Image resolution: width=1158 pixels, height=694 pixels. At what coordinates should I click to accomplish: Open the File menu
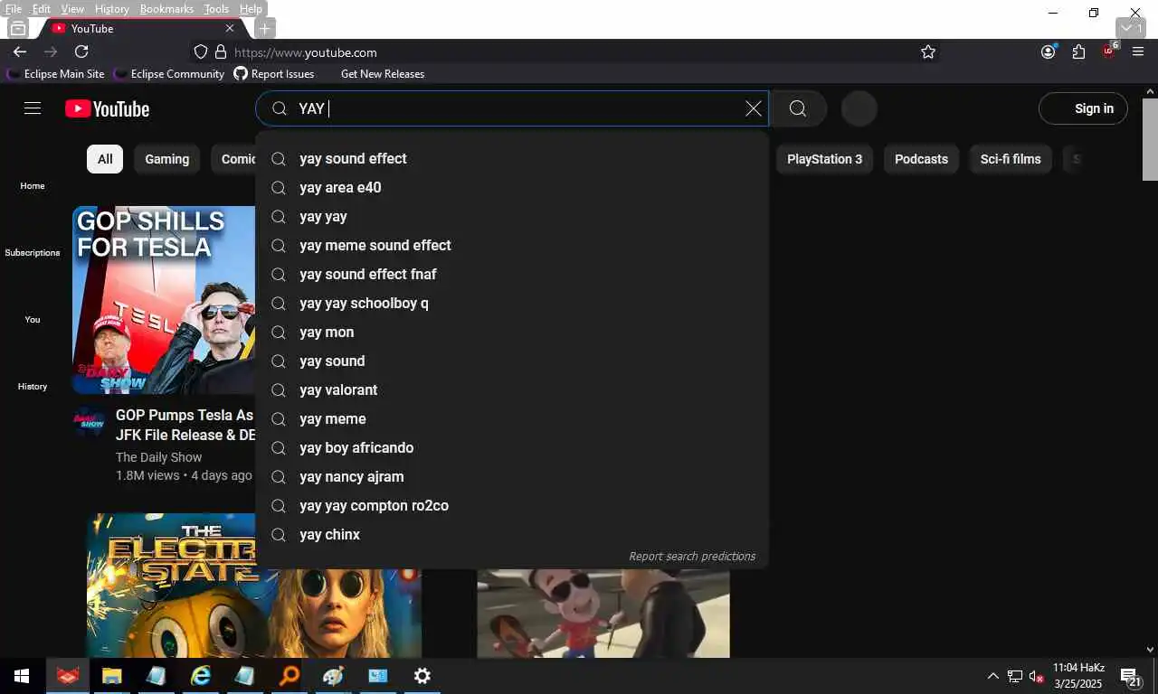pyautogui.click(x=14, y=9)
